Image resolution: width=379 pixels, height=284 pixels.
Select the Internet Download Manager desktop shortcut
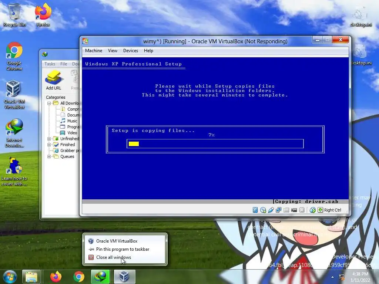point(14,133)
